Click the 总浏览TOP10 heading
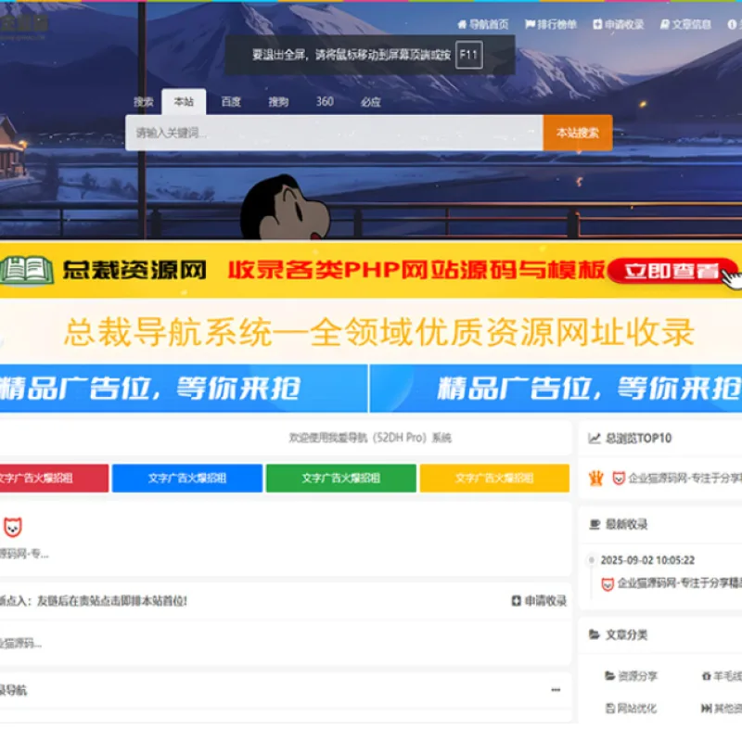 (x=638, y=439)
